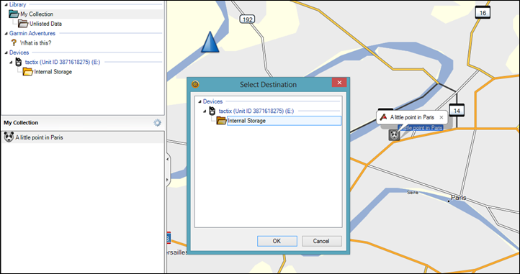Open My Collection gear options icon
The width and height of the screenshot is (520, 274).
point(157,123)
